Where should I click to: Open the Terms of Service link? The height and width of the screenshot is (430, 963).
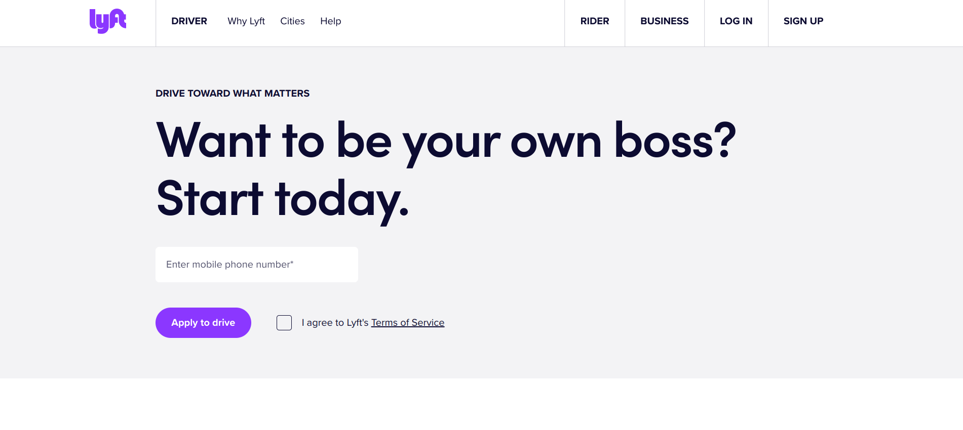407,323
